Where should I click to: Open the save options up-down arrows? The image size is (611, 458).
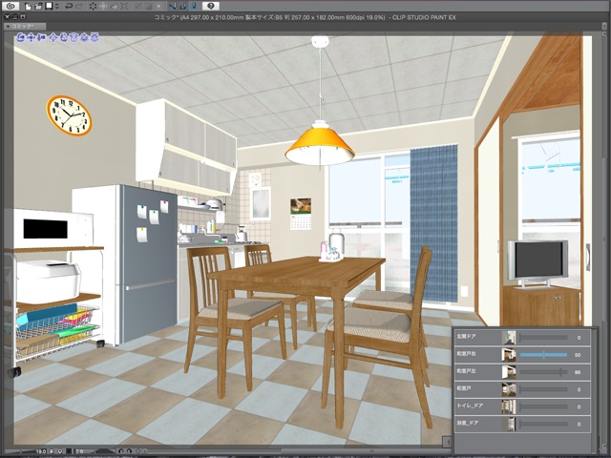pos(57,6)
